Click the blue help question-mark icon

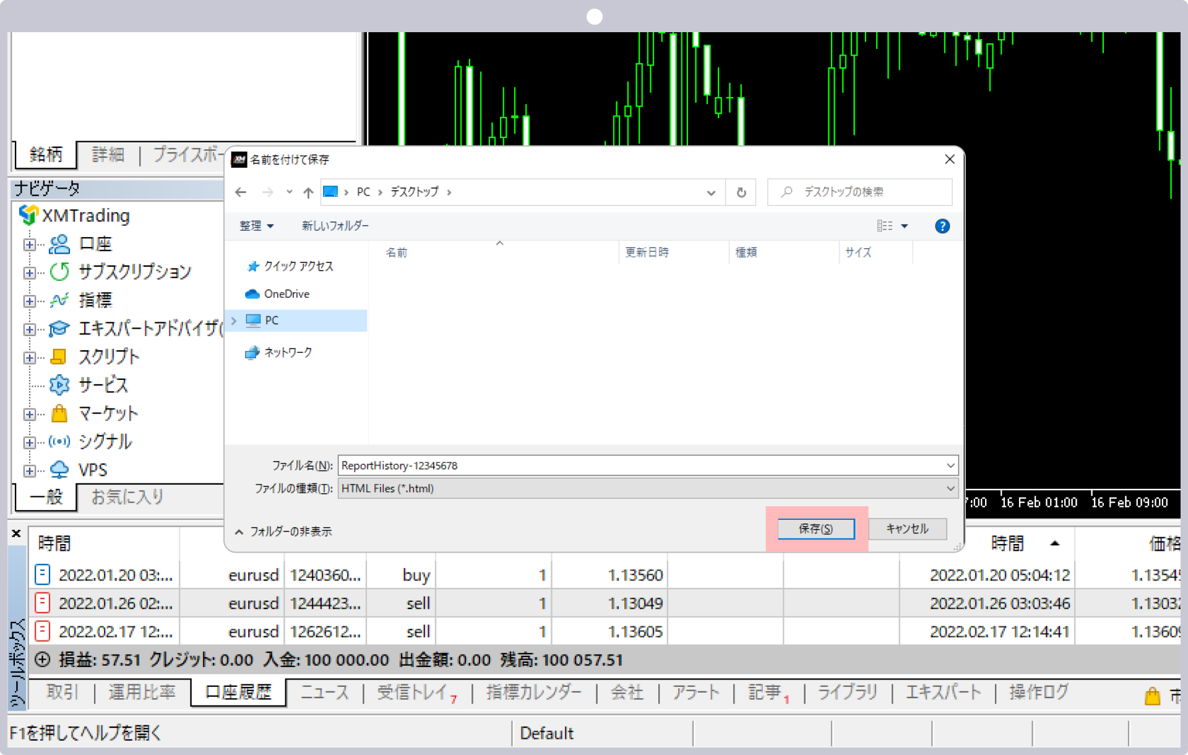tap(942, 226)
